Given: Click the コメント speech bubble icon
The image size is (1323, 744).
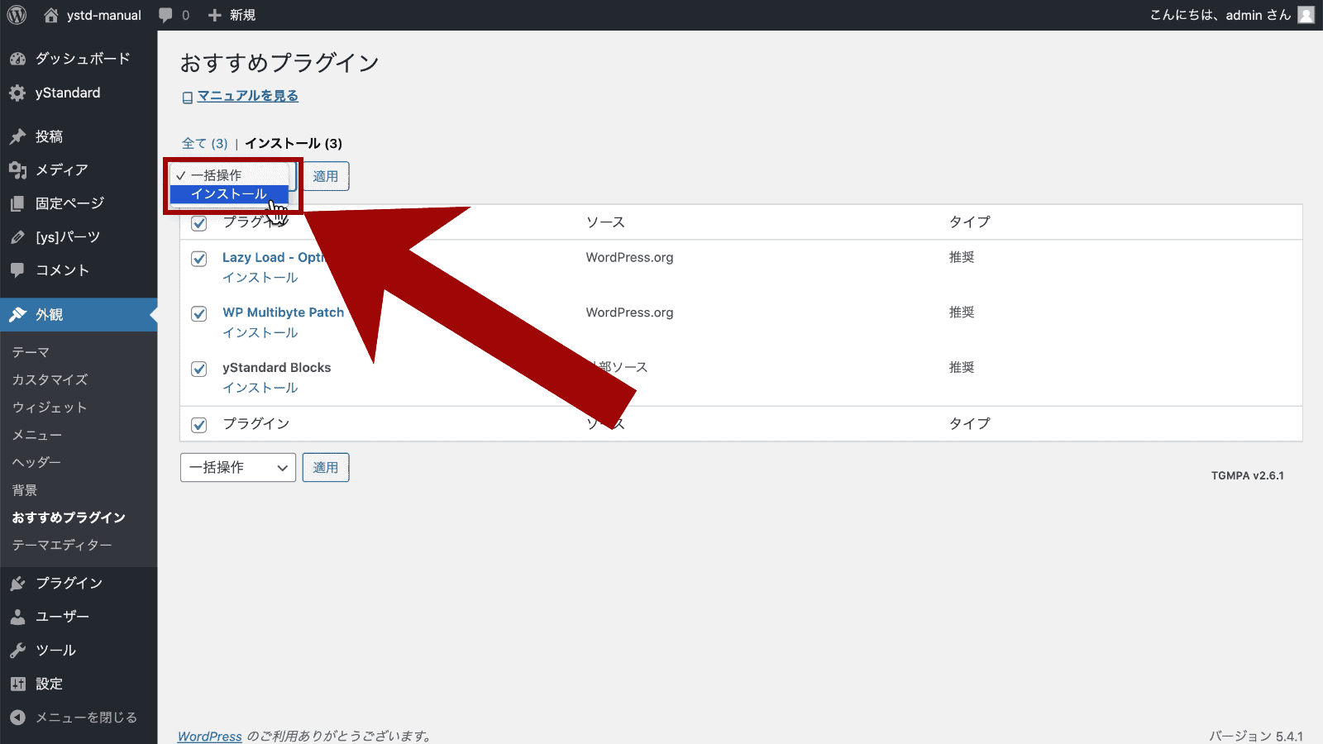Looking at the screenshot, I should point(17,270).
